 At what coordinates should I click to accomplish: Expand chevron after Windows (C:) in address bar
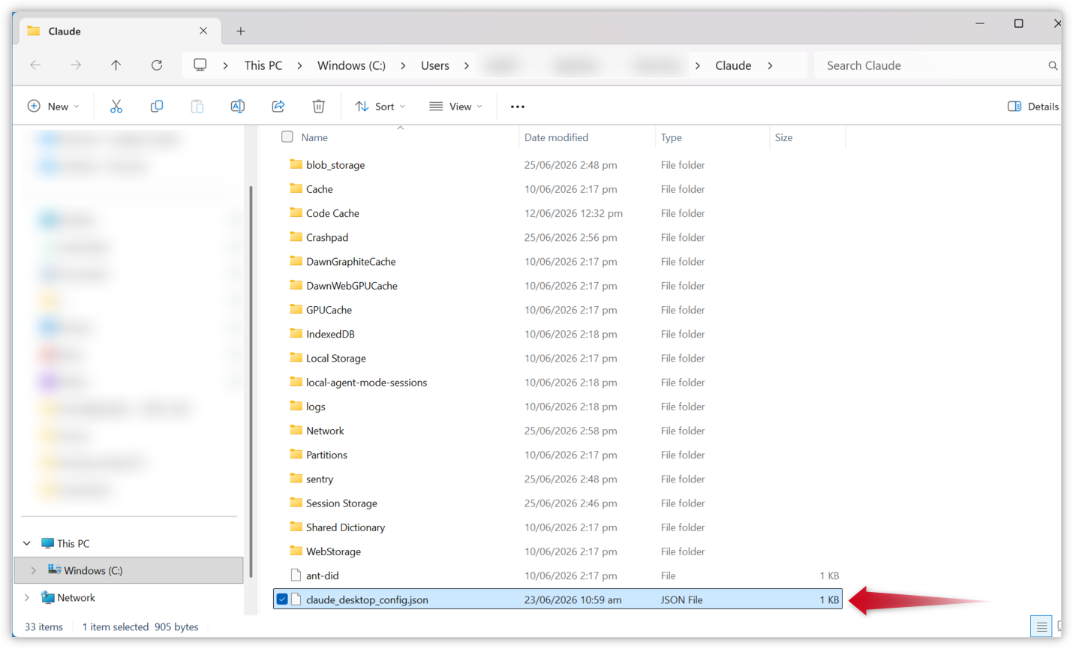click(x=403, y=65)
